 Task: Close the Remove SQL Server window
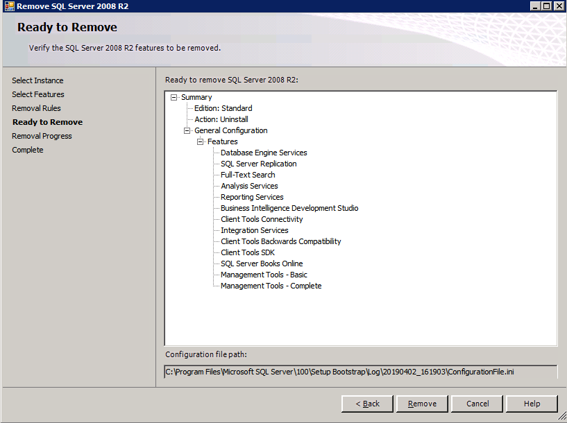point(559,6)
